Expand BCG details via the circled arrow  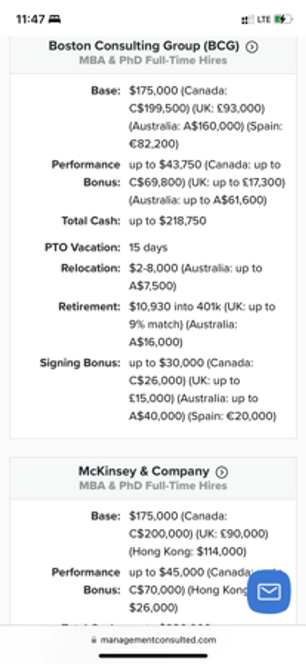(x=252, y=47)
